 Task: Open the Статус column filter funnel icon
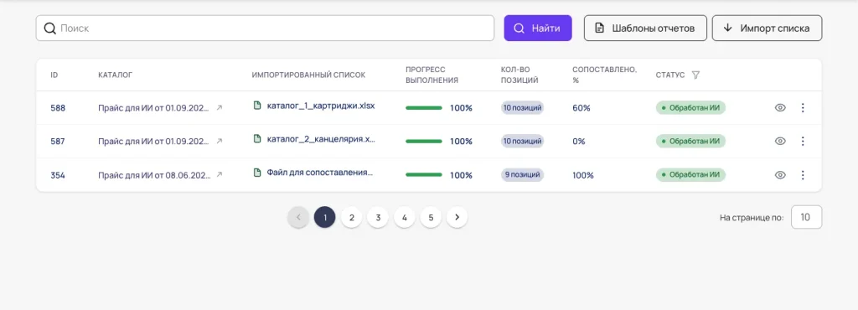(695, 75)
